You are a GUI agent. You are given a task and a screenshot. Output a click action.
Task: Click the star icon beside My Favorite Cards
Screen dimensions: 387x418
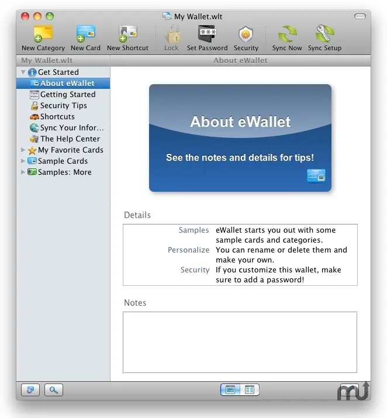[x=32, y=150]
